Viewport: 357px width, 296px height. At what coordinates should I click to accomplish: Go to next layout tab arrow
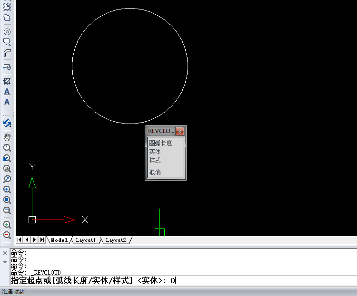(34, 239)
